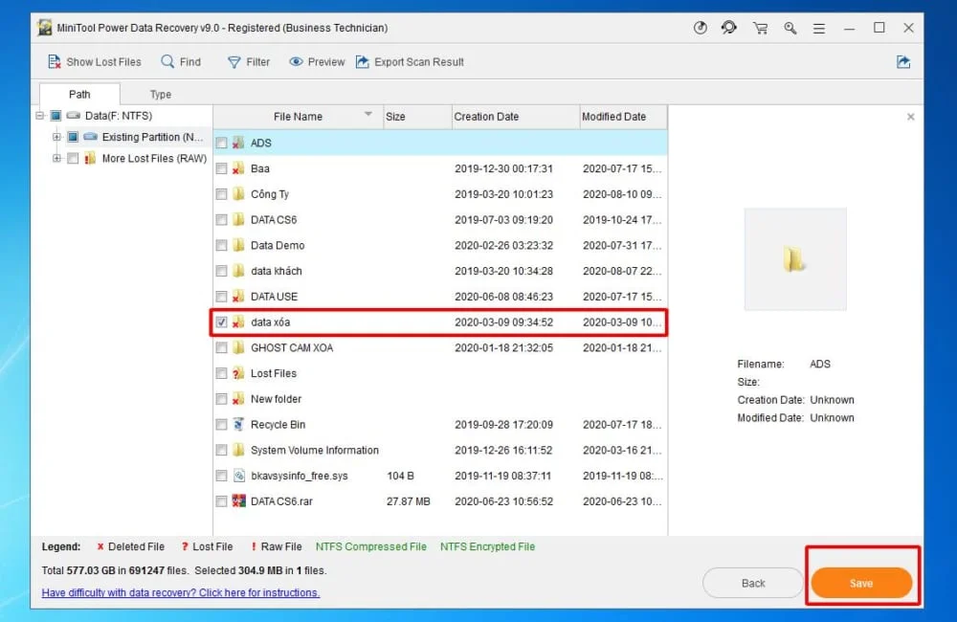This screenshot has height=622, width=957.
Task: Sort by File Name column header
Action: (x=298, y=117)
